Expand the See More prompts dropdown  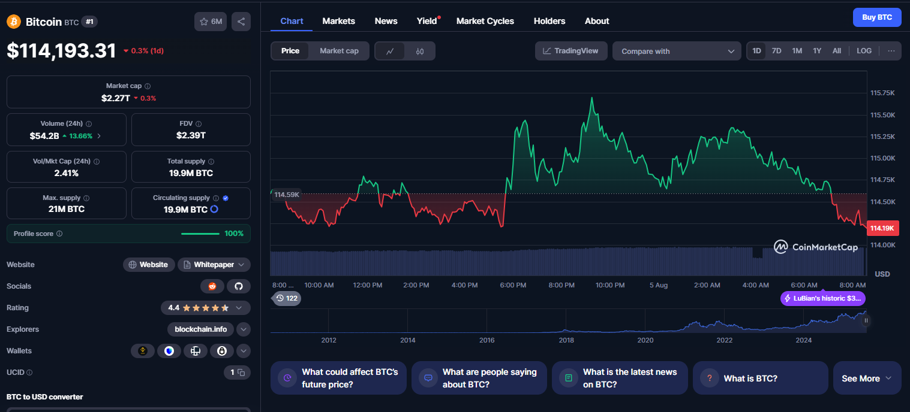867,378
